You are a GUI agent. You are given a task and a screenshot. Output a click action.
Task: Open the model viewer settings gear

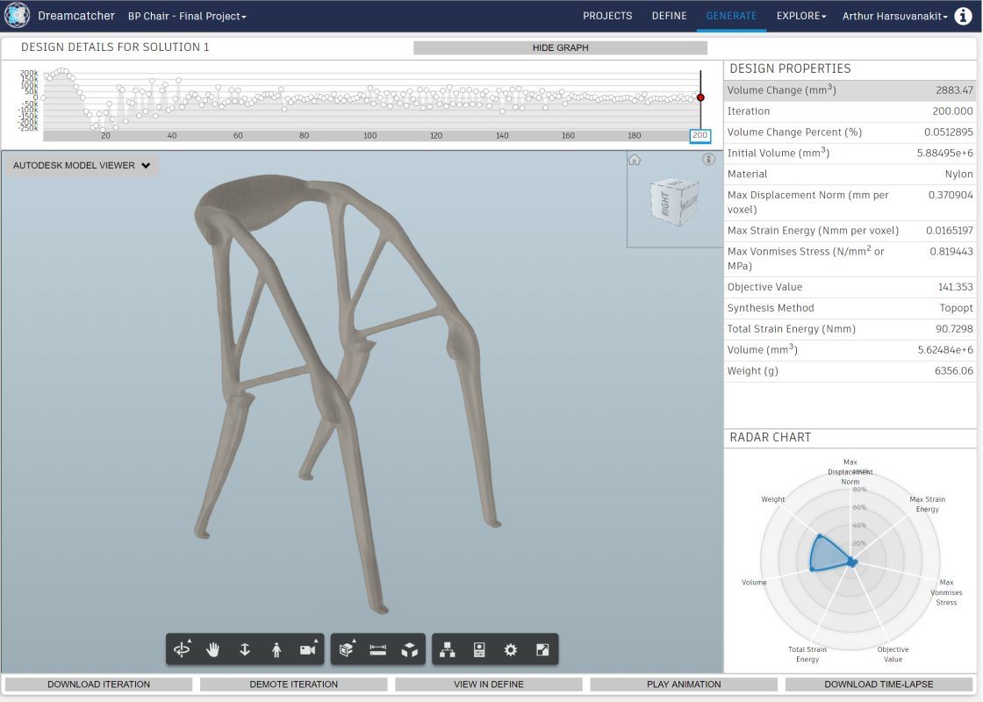coord(511,649)
